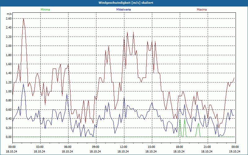Click the 2,60 y-axis value
This screenshot has width=248, height=155.
[9, 19]
